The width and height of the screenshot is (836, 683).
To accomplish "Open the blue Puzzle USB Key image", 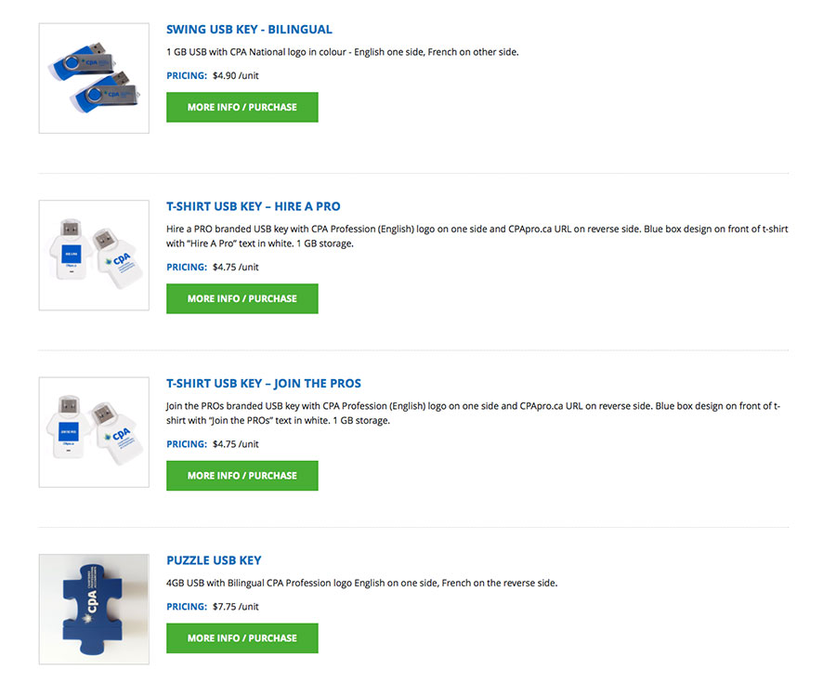I will 94,609.
